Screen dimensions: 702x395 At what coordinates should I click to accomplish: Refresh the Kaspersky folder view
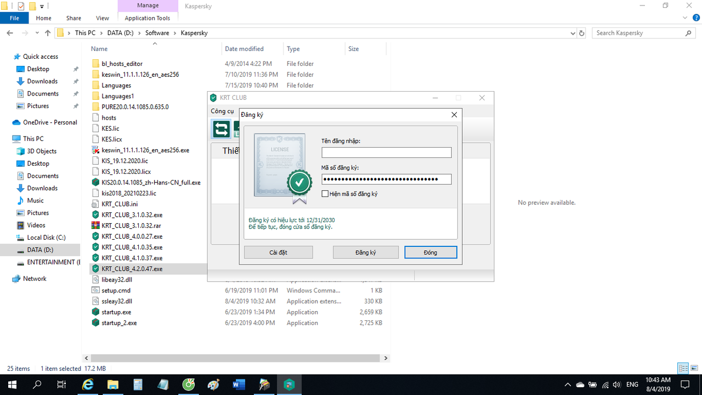[581, 33]
